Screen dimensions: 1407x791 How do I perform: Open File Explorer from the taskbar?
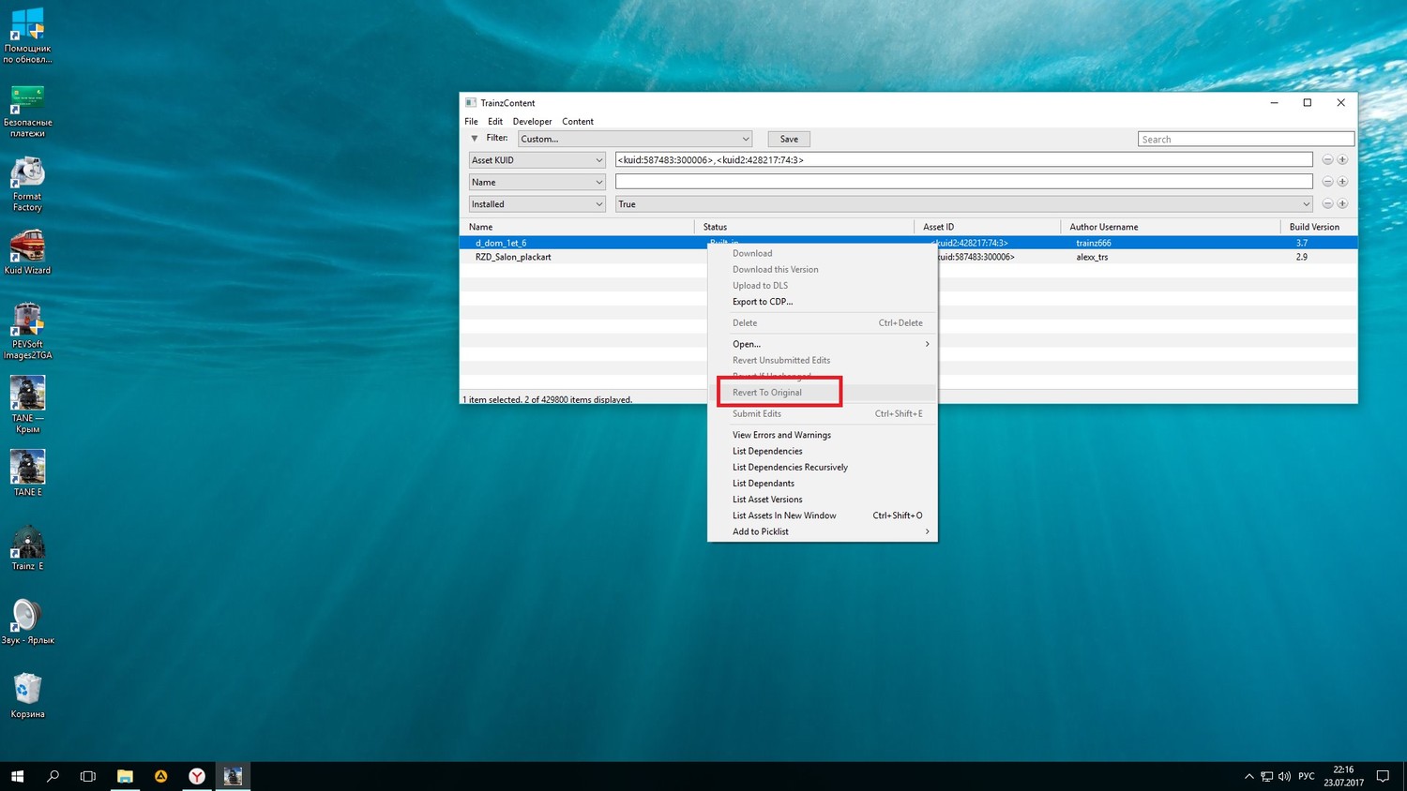[125, 776]
